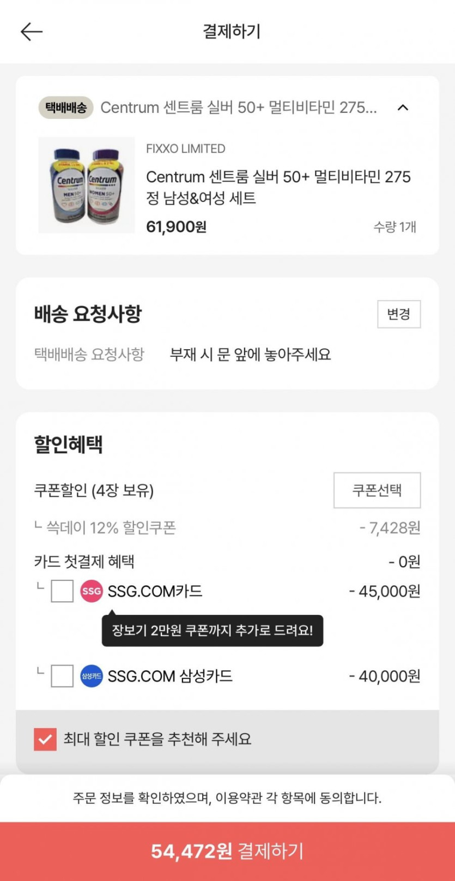Uncheck 최대 할인 쿠폰을 추천해 주세요
The image size is (455, 881).
tap(45, 740)
